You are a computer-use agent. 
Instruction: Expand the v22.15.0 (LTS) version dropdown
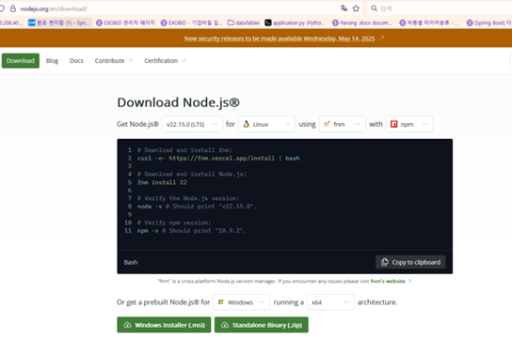pos(192,124)
